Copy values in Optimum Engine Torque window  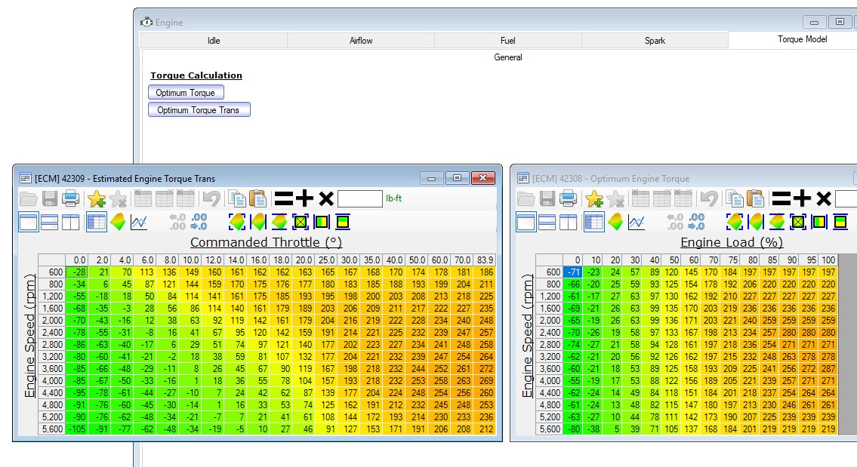pyautogui.click(x=734, y=198)
